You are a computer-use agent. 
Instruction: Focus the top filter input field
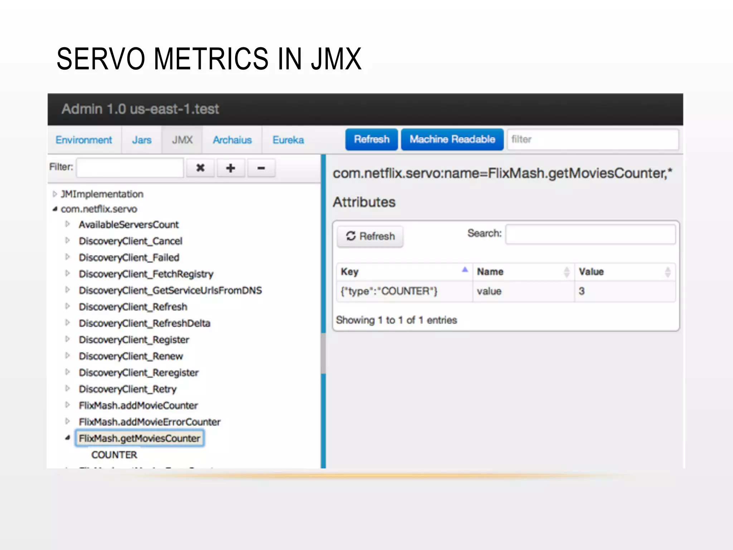pos(593,139)
